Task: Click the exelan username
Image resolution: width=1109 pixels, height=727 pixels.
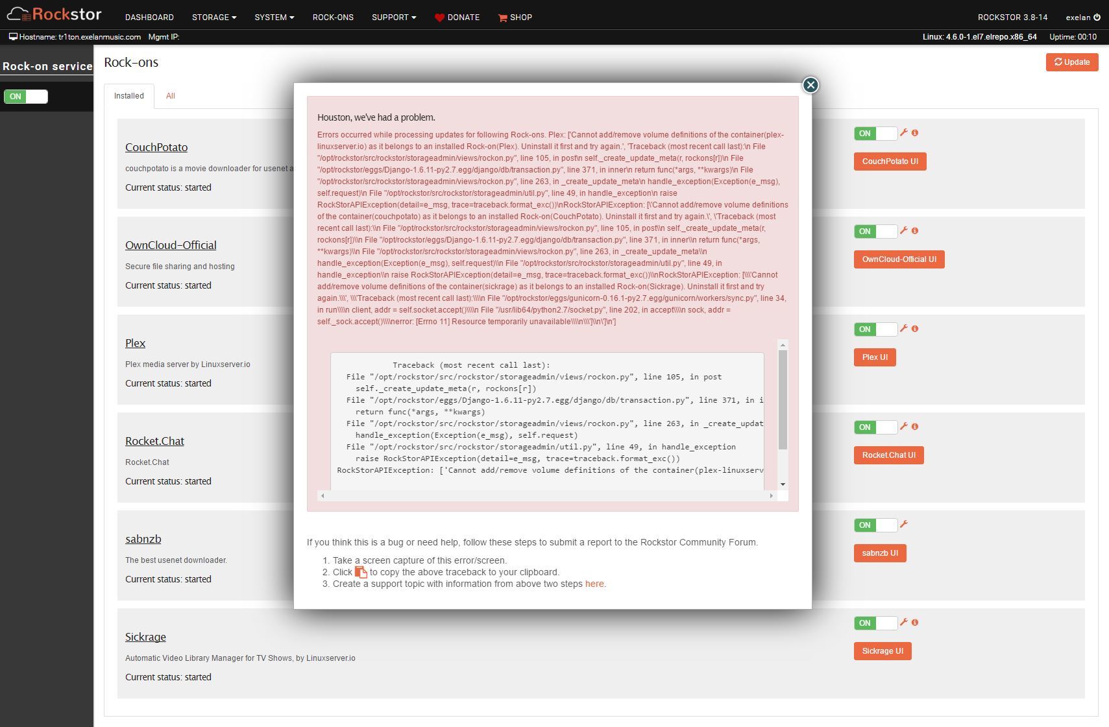Action: [x=1078, y=18]
